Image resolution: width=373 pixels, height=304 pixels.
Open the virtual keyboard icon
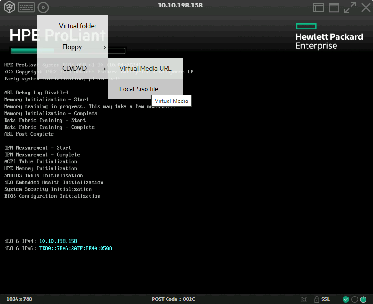[x=26, y=7]
